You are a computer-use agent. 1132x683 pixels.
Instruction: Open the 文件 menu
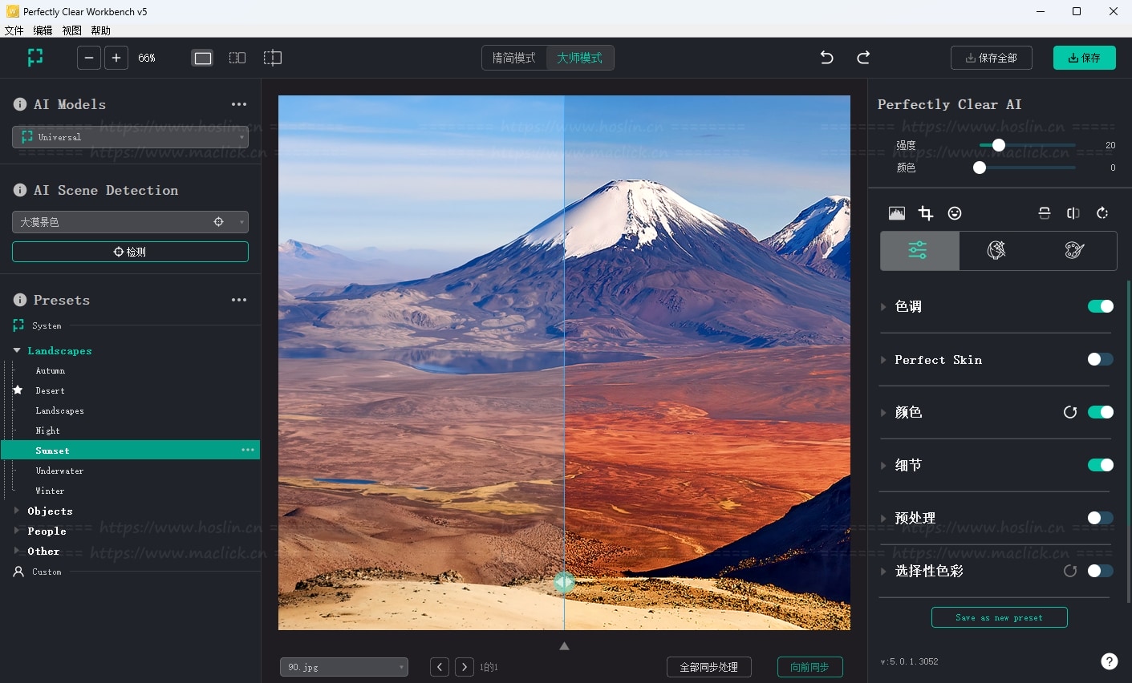(14, 30)
